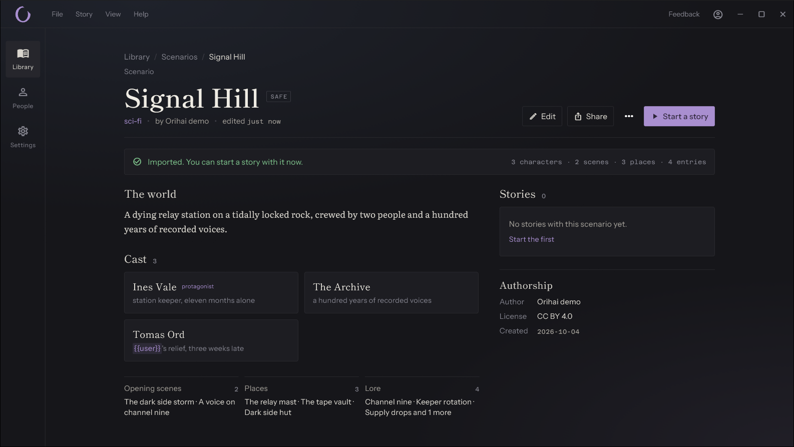Open the File menu
Image resolution: width=794 pixels, height=447 pixels.
point(57,14)
